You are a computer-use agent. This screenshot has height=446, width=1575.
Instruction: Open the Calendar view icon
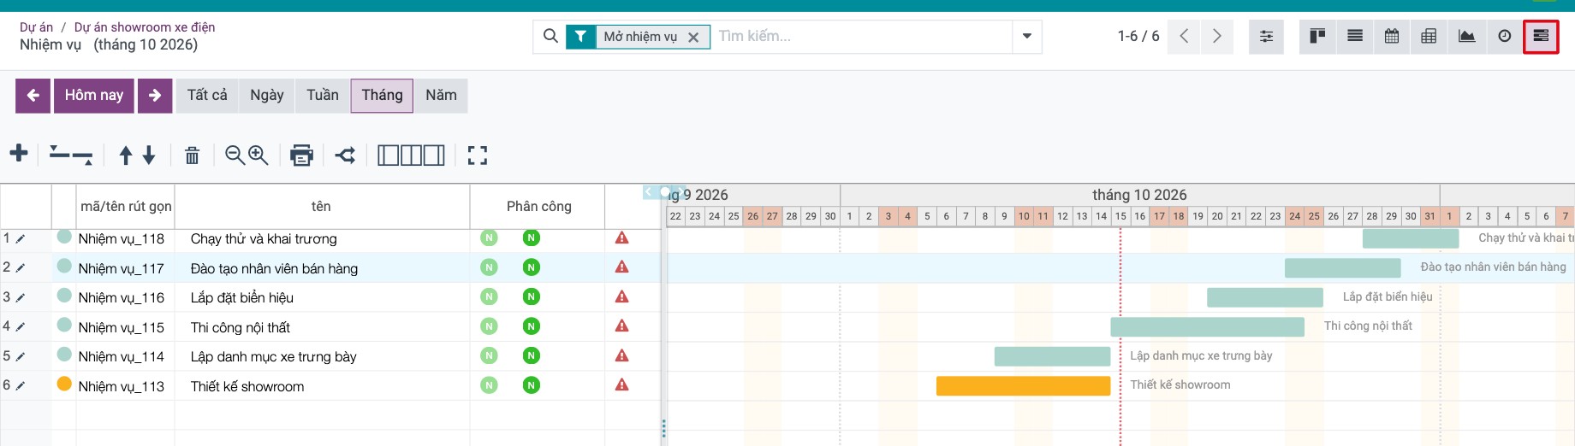1392,36
